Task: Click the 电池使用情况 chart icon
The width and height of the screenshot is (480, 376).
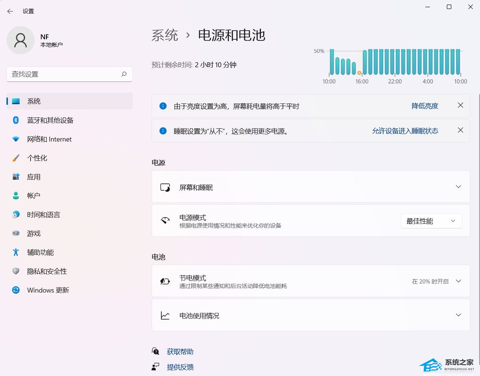Action: [x=165, y=315]
